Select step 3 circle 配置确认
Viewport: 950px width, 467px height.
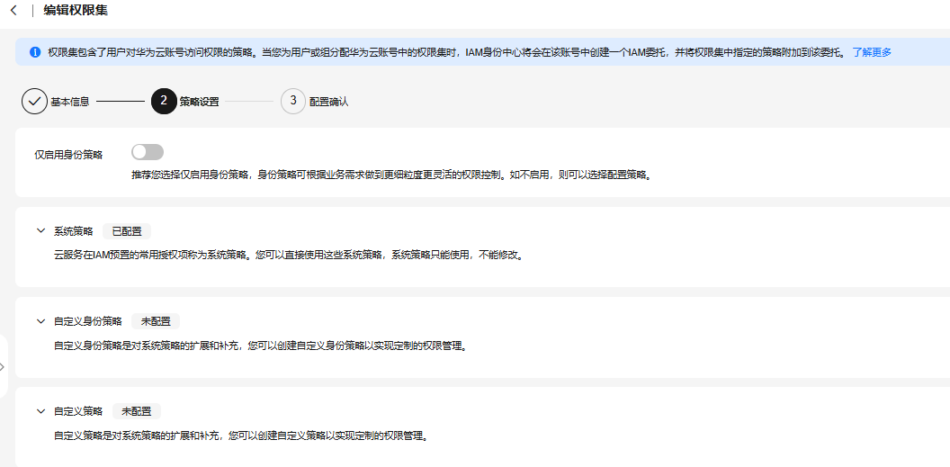click(x=293, y=101)
